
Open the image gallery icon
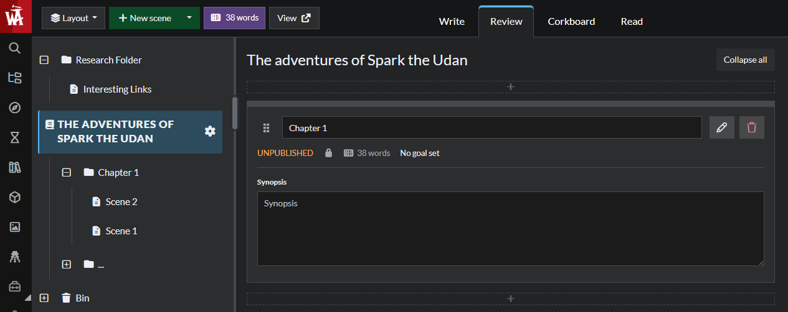coord(15,227)
